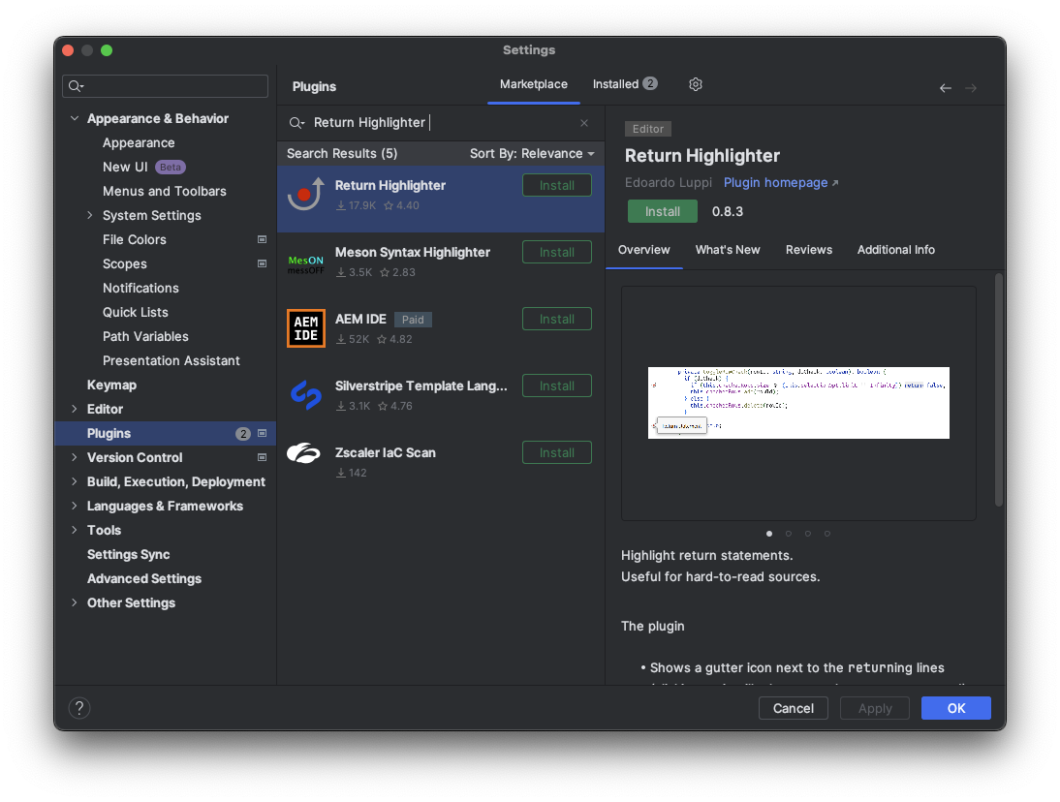1060x802 pixels.
Task: Select Path Variables settings page
Action: click(145, 336)
